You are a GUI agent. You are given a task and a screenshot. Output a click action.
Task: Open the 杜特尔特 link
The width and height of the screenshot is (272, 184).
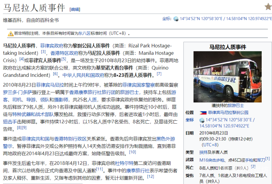point(124,163)
